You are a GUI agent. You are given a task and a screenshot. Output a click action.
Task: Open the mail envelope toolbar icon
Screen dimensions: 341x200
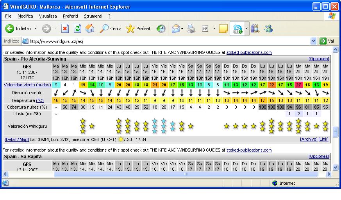point(176,29)
